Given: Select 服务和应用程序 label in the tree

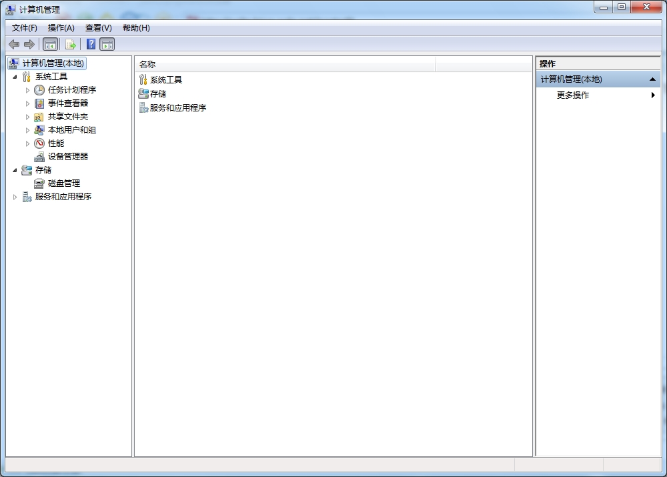Looking at the screenshot, I should (x=63, y=197).
